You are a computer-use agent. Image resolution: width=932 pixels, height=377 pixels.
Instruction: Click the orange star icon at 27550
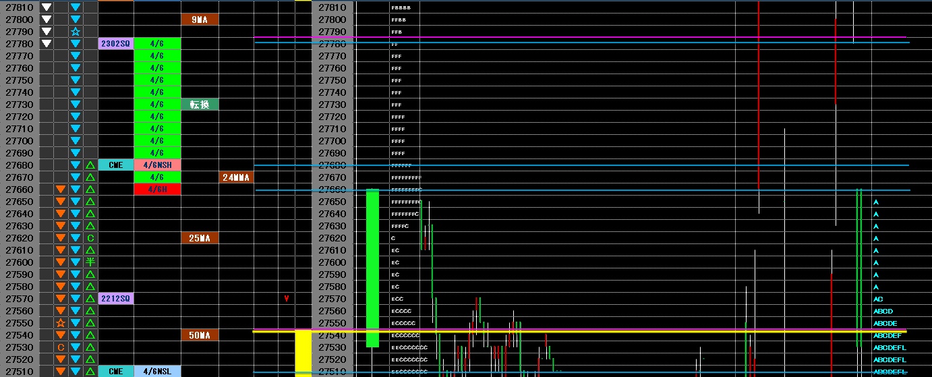[x=61, y=323]
